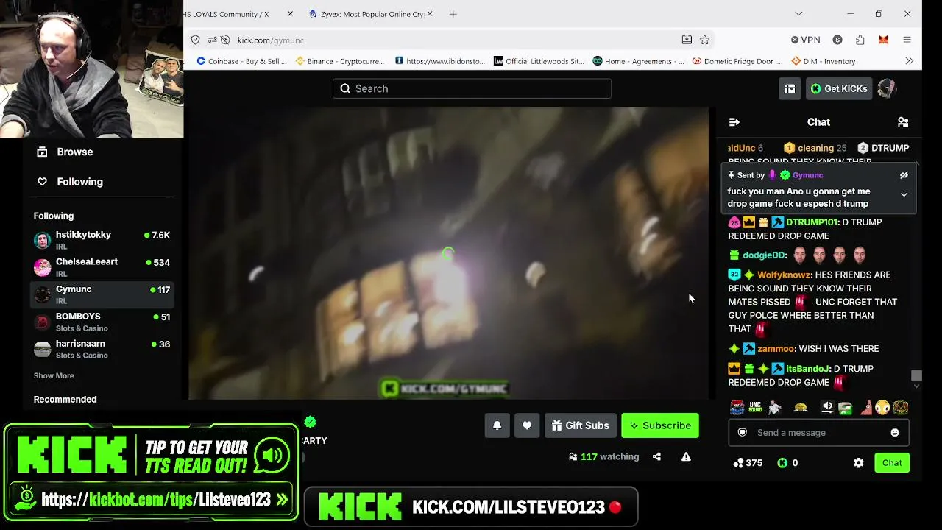Bookmark this page with the star
Viewport: 942px width, 530px height.
pyautogui.click(x=705, y=40)
